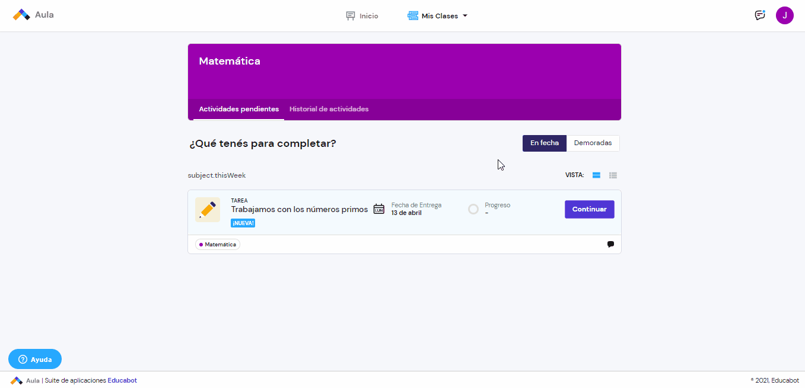Click the delivery date calendar icon
This screenshot has width=805, height=388.
pyautogui.click(x=378, y=209)
